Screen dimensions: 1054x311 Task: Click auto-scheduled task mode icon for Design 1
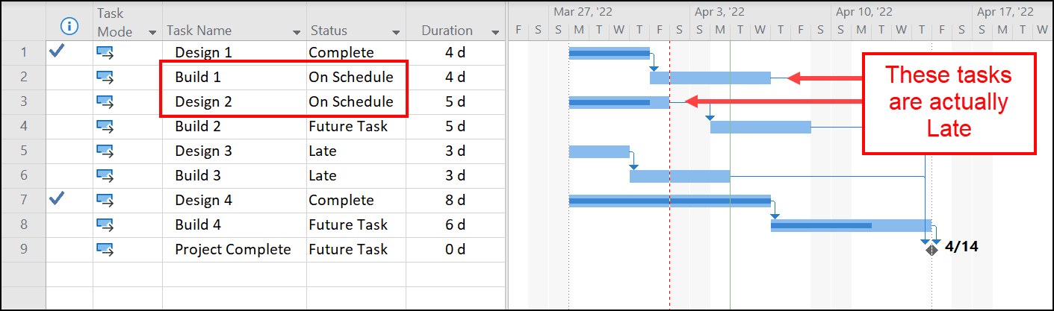point(105,52)
